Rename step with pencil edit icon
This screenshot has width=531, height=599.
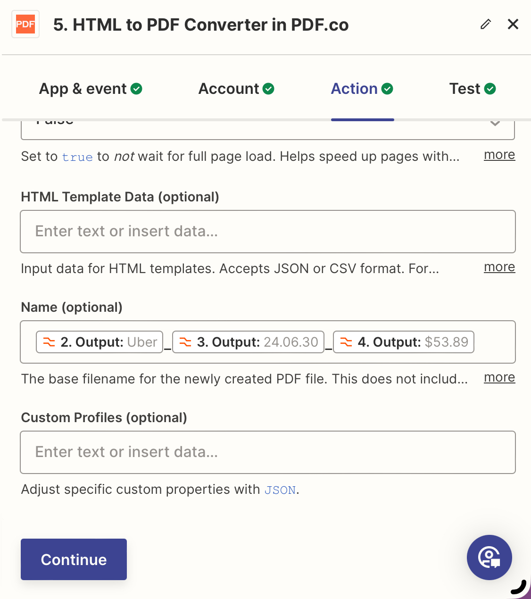tap(486, 24)
